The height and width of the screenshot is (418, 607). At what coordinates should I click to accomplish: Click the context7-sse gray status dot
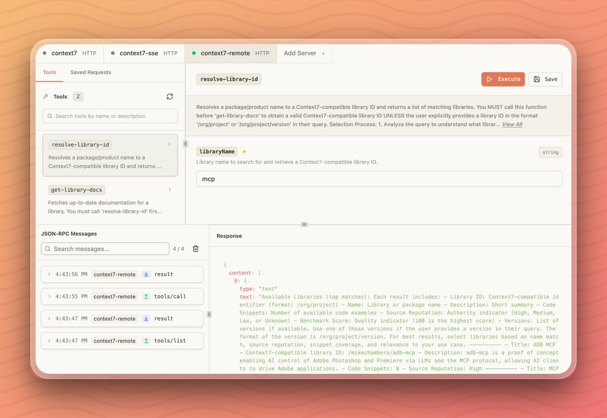point(113,53)
